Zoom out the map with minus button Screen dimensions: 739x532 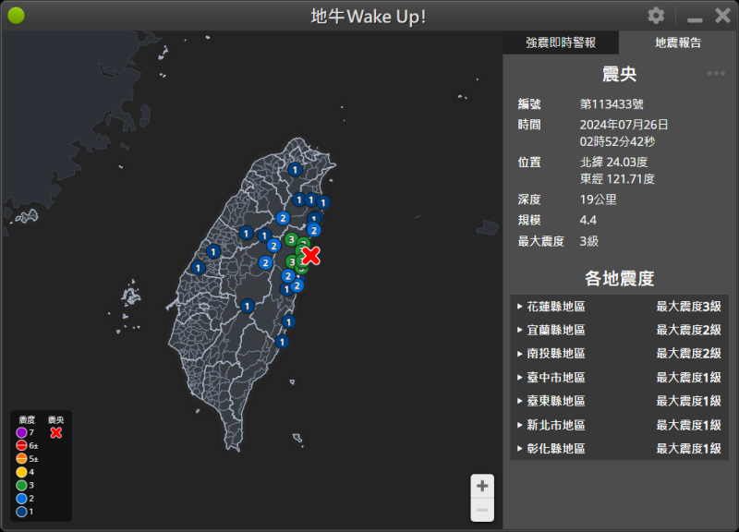(482, 510)
